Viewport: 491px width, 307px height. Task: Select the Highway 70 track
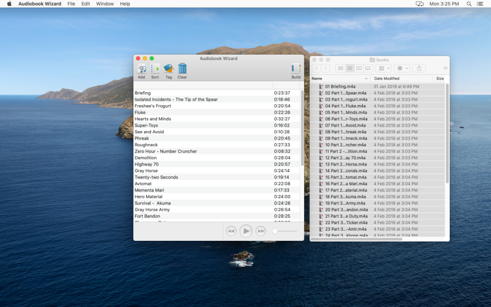pyautogui.click(x=216, y=164)
